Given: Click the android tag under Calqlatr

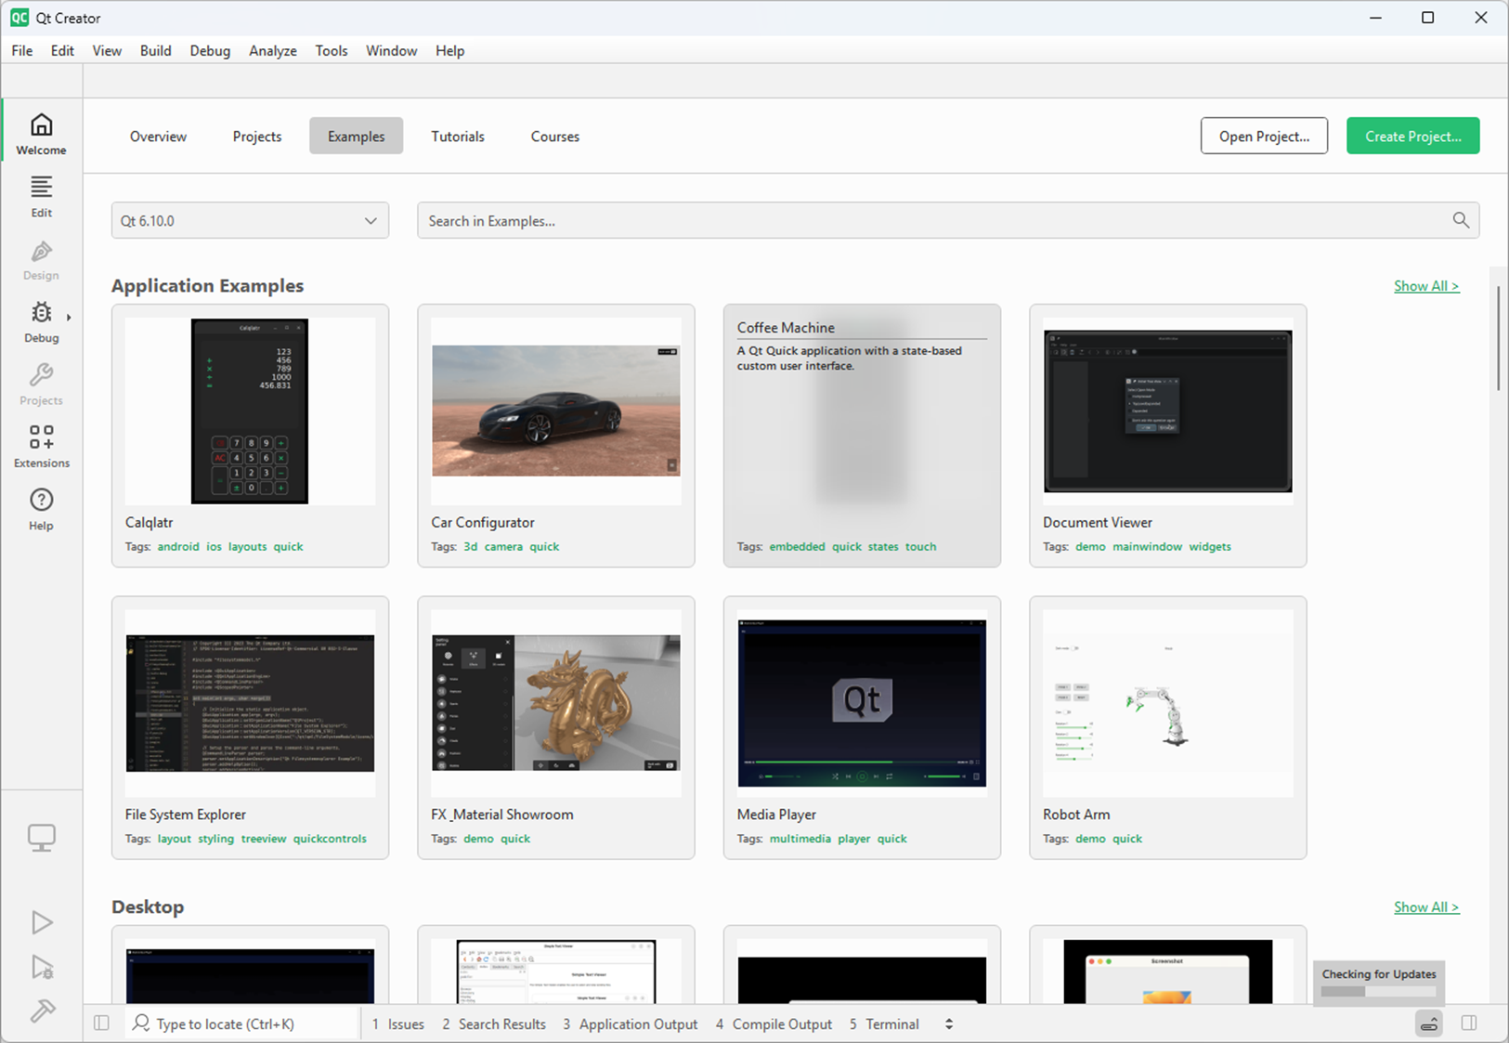Looking at the screenshot, I should 178,547.
